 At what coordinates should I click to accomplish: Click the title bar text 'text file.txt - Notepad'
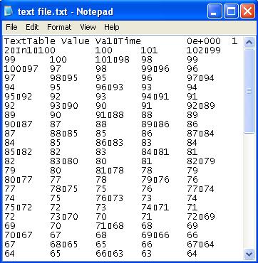tap(66, 11)
